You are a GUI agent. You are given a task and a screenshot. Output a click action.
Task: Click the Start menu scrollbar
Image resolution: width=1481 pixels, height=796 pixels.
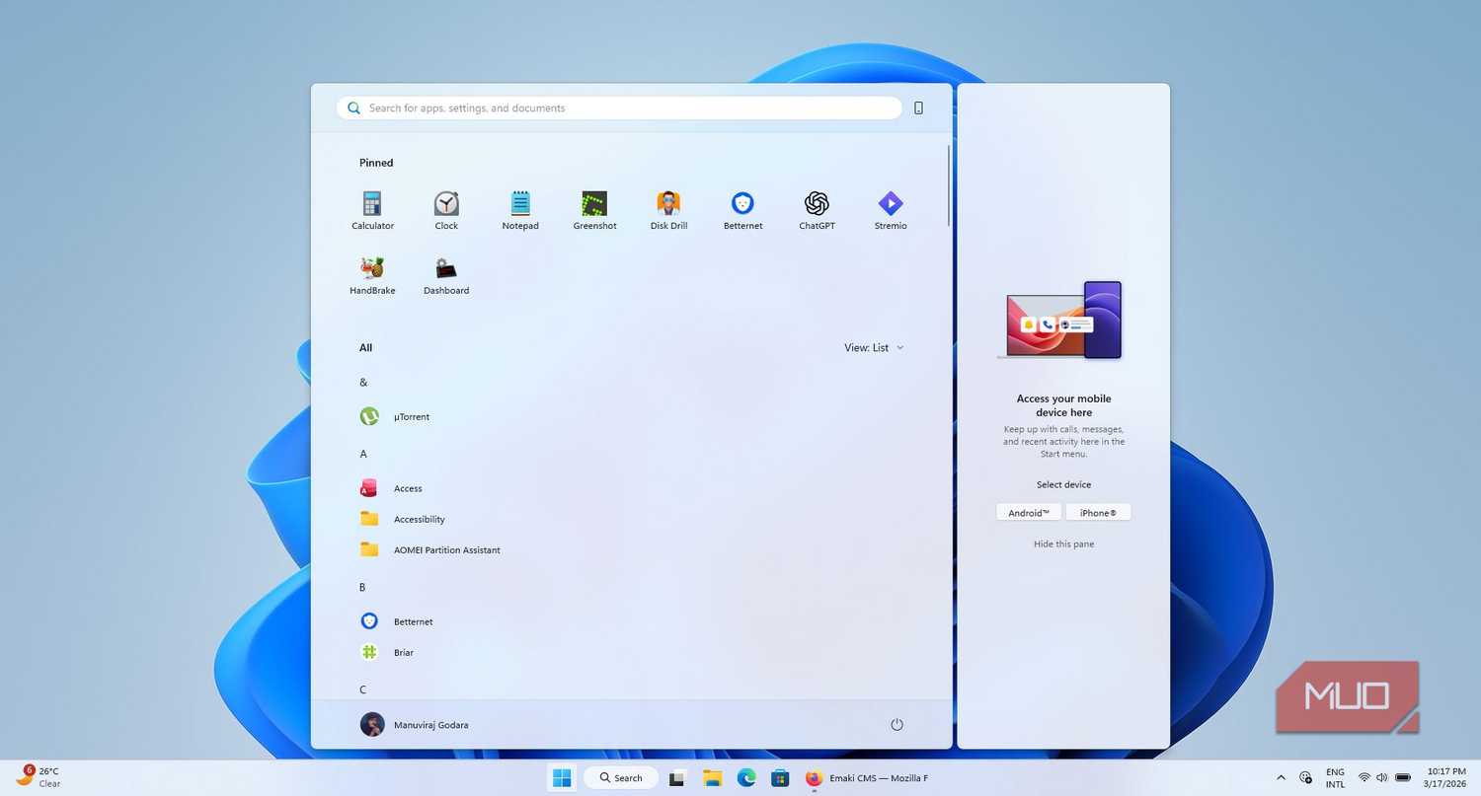tap(948, 185)
